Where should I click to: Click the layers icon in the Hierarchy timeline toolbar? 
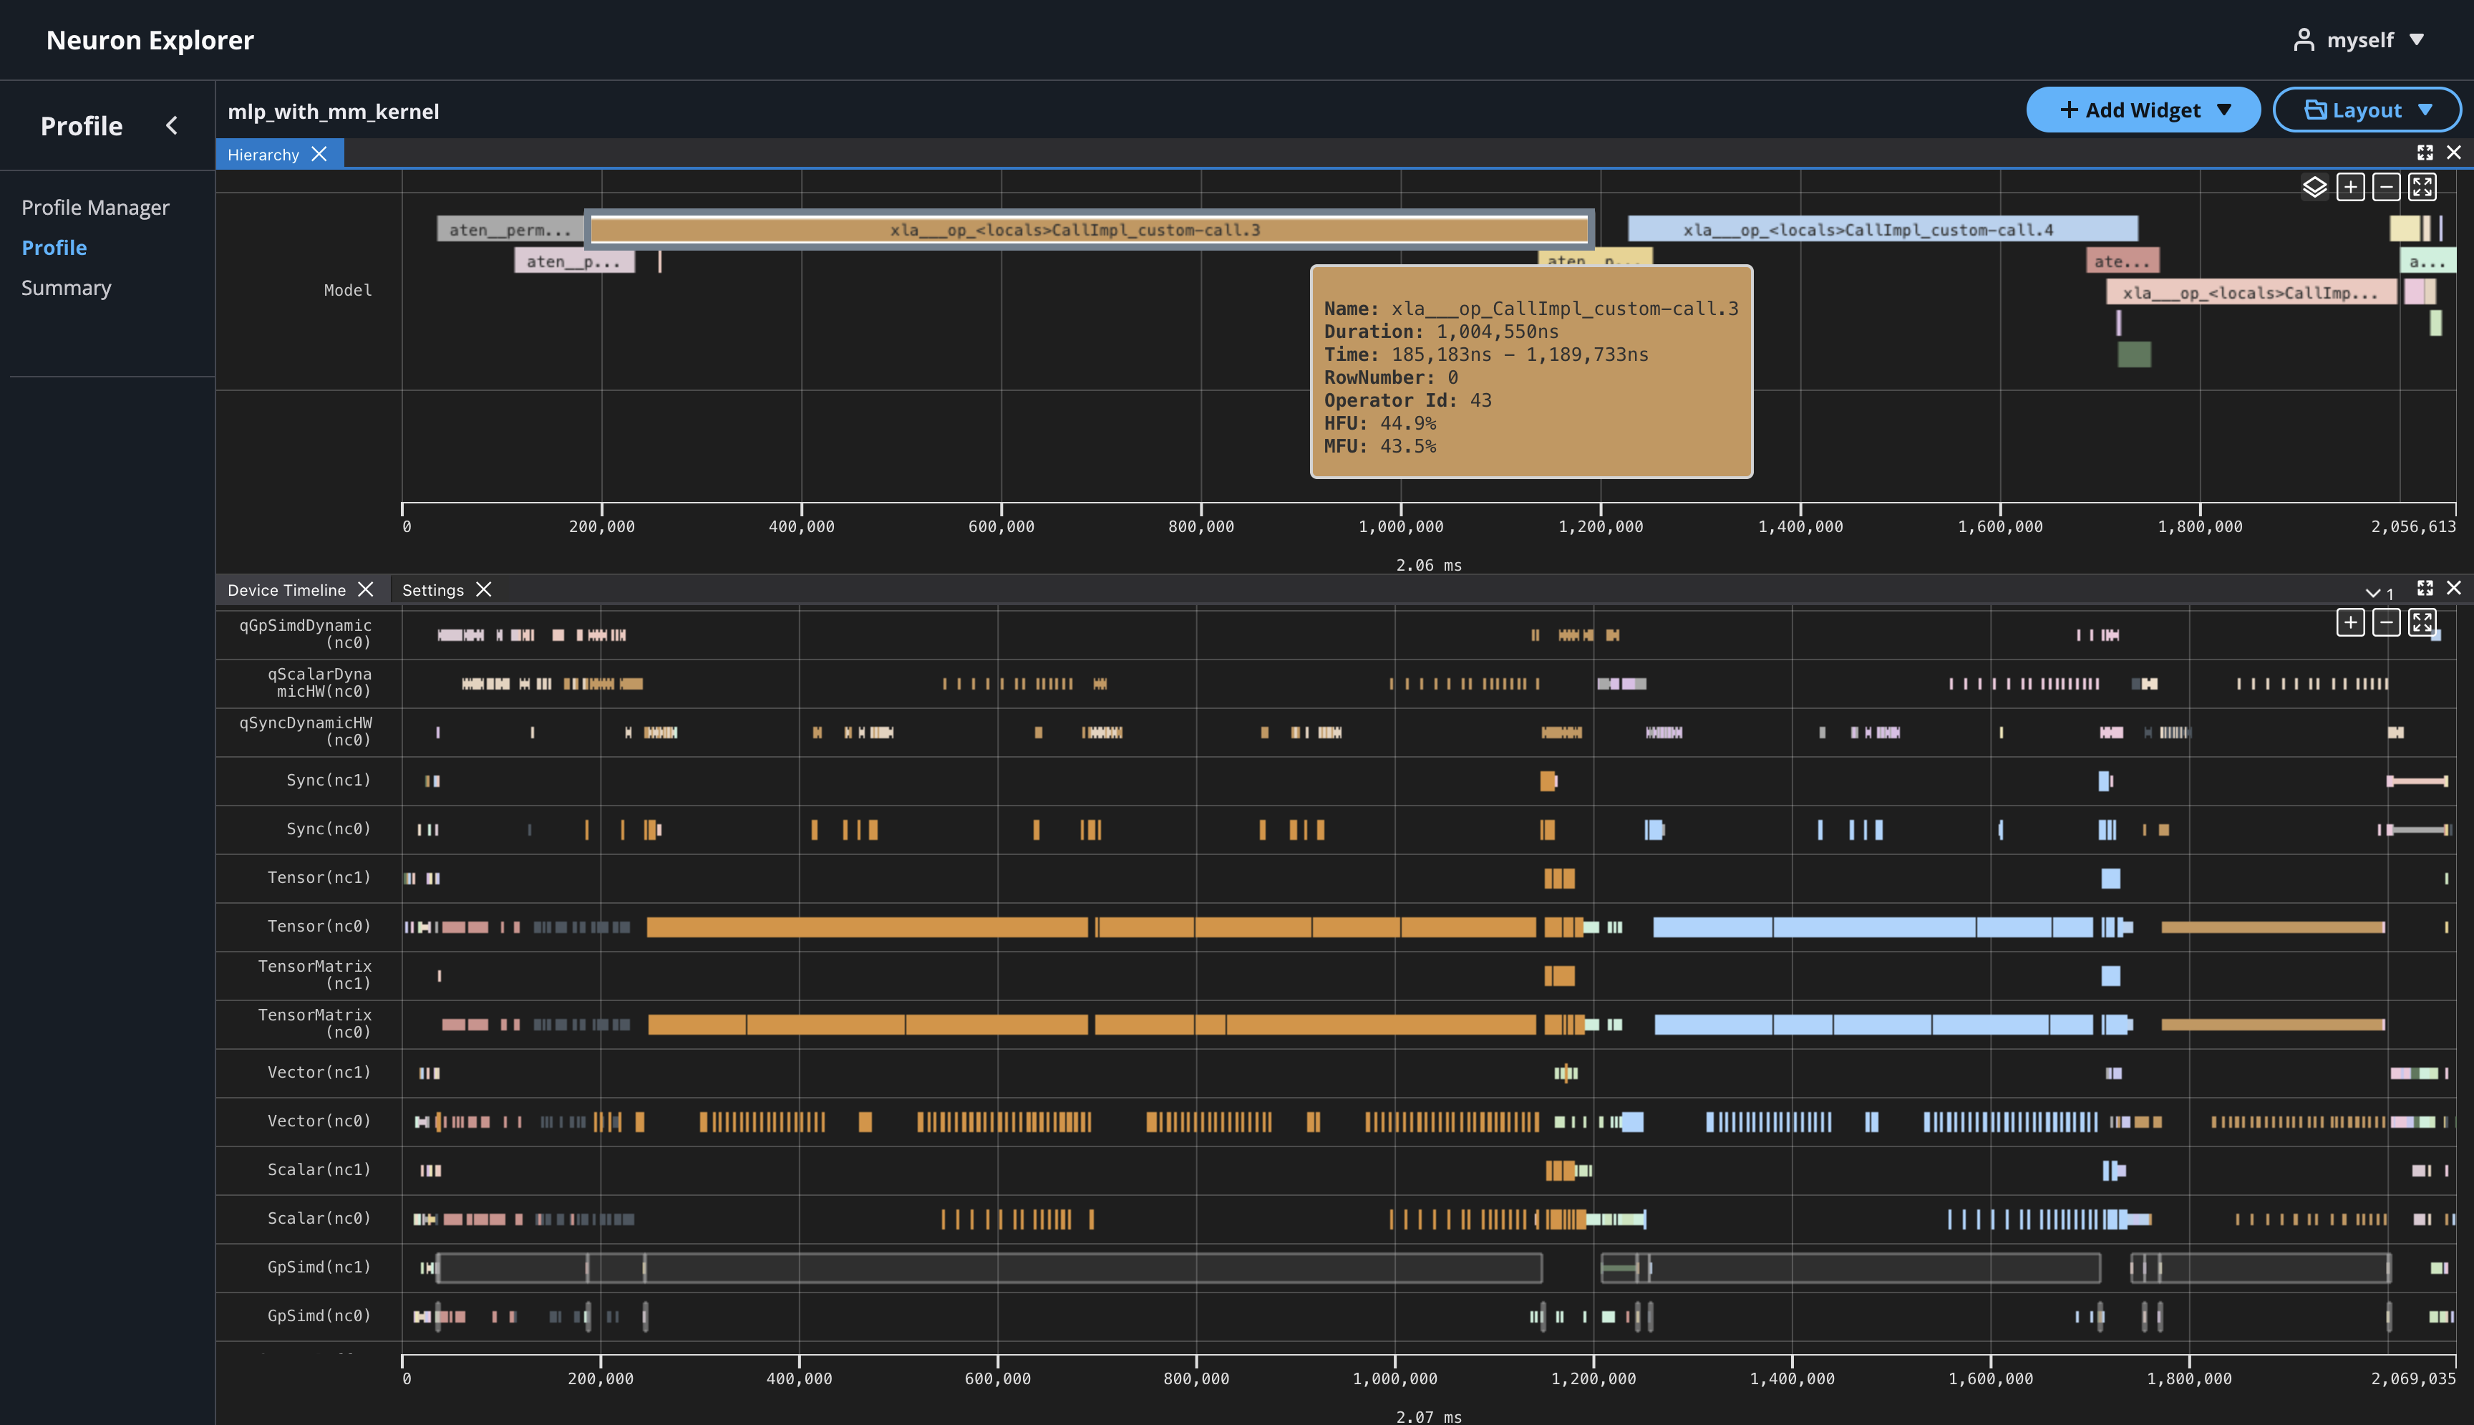[x=2316, y=187]
